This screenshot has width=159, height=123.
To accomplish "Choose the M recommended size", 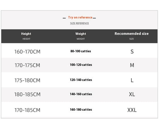I will [x=132, y=65].
